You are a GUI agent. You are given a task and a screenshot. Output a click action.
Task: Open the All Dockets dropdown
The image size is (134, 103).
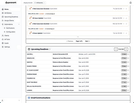tap(40, 3)
